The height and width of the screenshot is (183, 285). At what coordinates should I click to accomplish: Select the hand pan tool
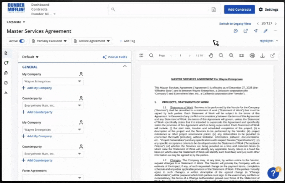[x=211, y=56]
